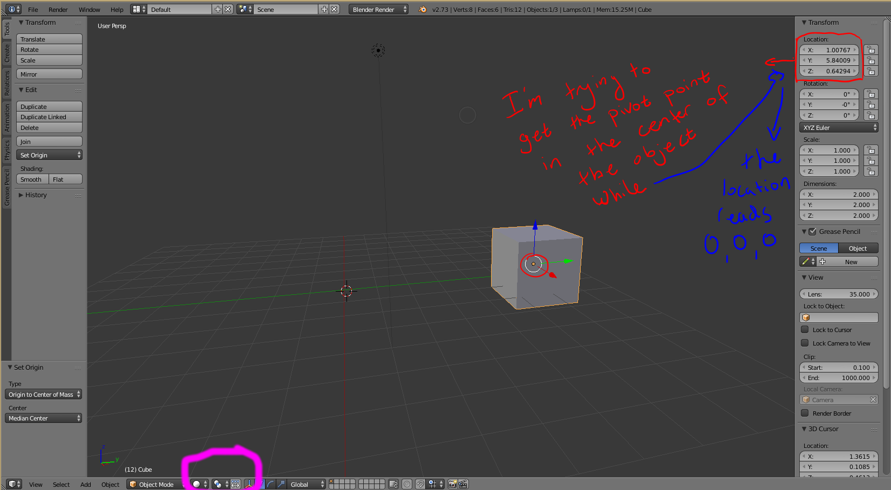This screenshot has height=490, width=891.
Task: Open the Help menu
Action: (x=117, y=10)
